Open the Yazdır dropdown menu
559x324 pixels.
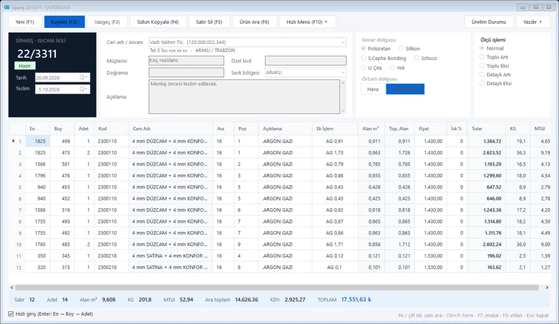[532, 22]
